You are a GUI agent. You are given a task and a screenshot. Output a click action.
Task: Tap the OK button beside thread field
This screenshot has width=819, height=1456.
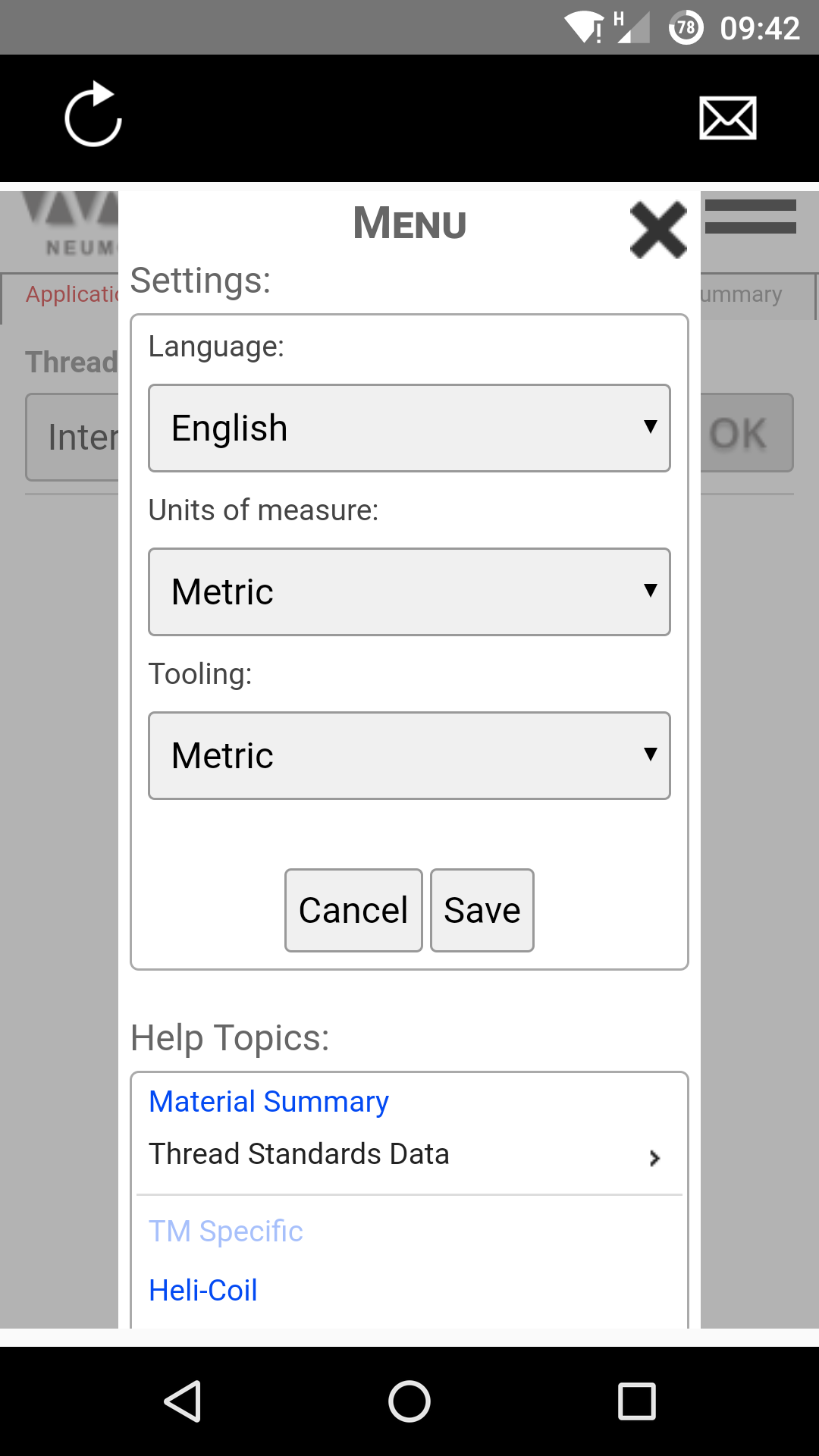point(745,433)
